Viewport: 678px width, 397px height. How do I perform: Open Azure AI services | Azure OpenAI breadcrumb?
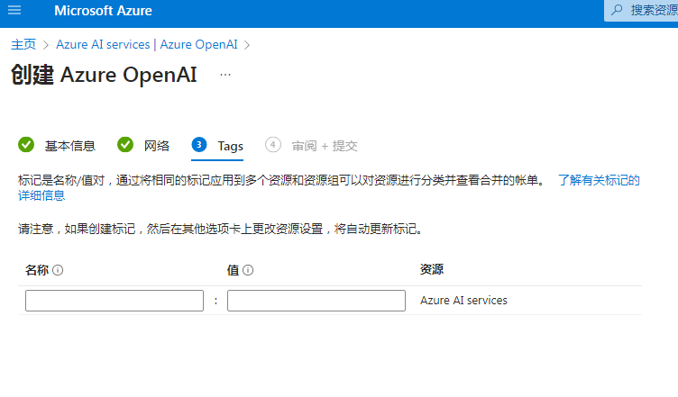(147, 44)
